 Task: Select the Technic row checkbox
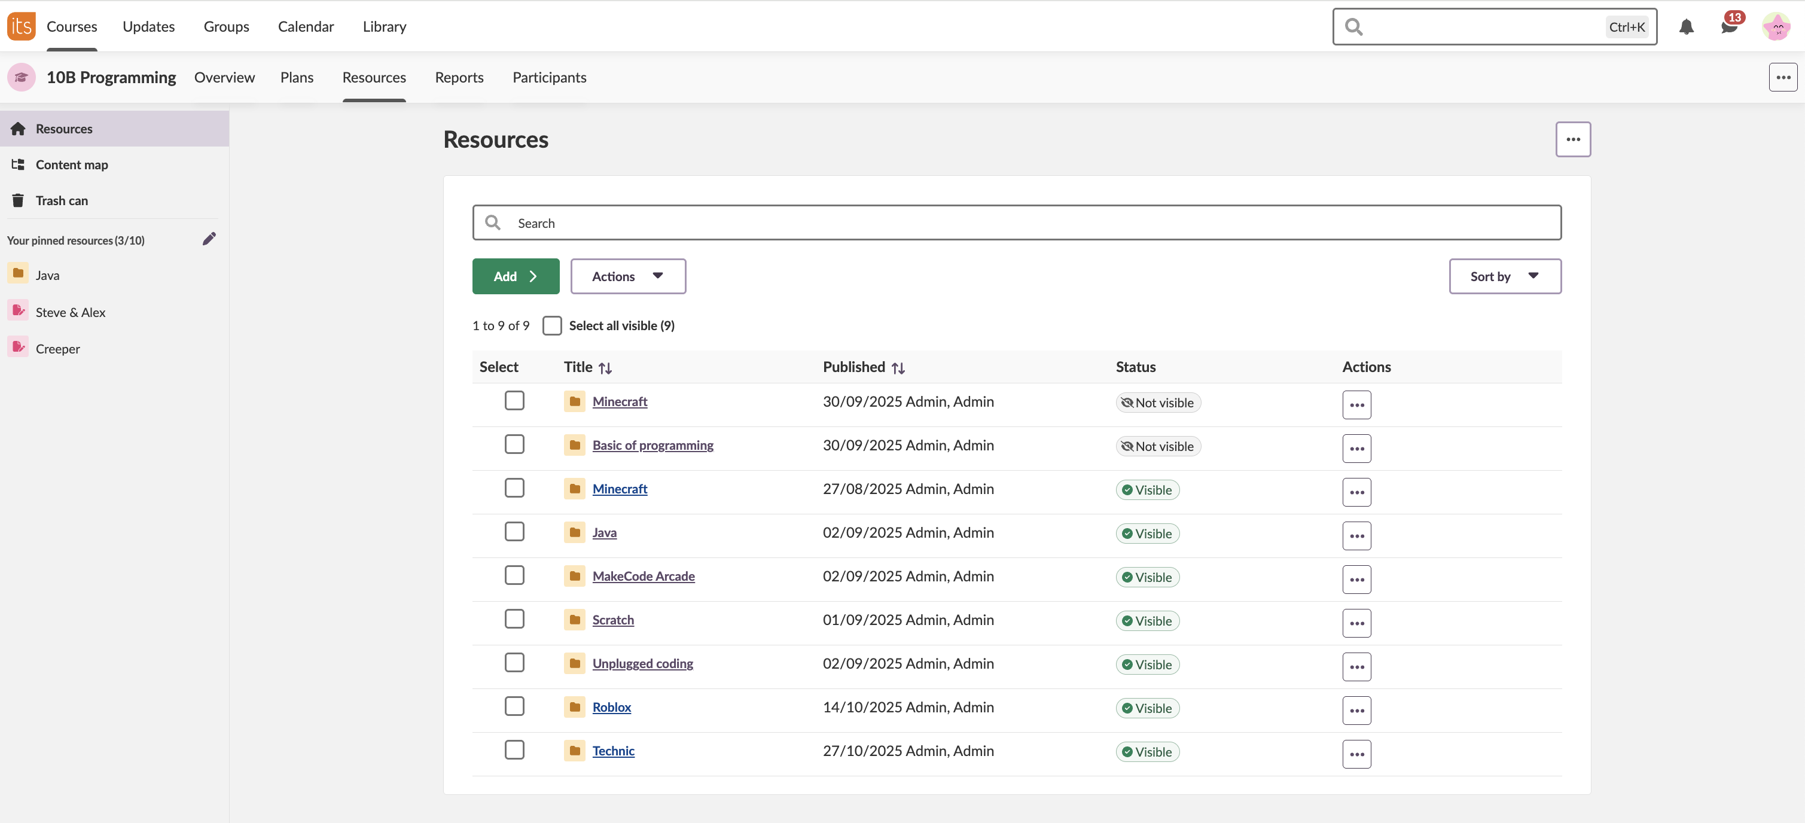coord(514,749)
